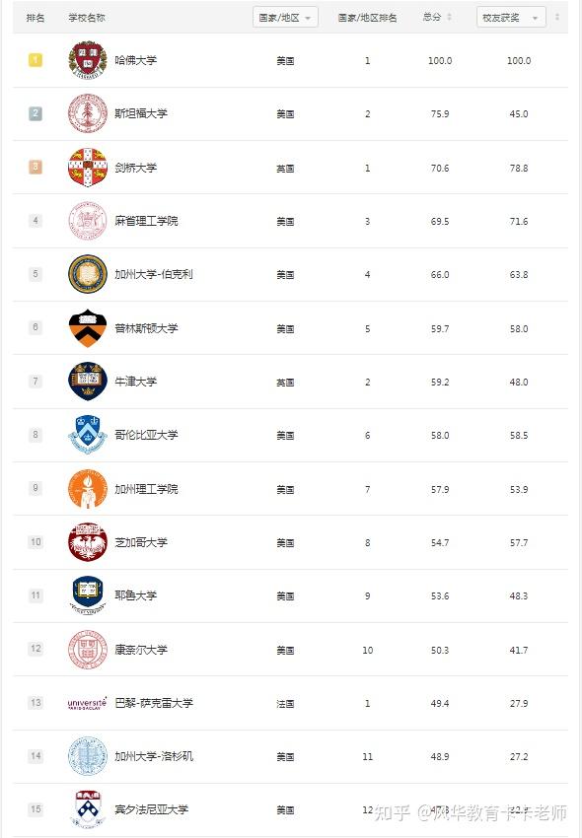The width and height of the screenshot is (582, 838).
Task: Open the 哥伦比亚大学 link
Action: [146, 435]
